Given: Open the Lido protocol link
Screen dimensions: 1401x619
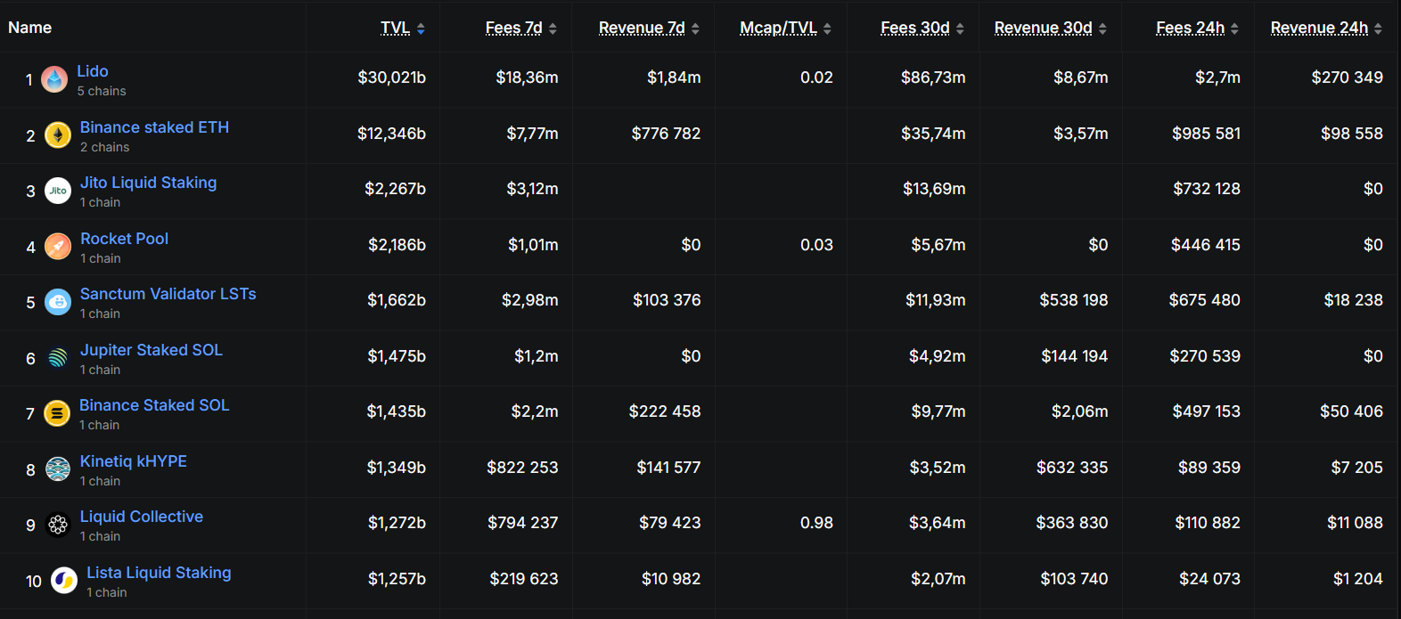Looking at the screenshot, I should 93,71.
